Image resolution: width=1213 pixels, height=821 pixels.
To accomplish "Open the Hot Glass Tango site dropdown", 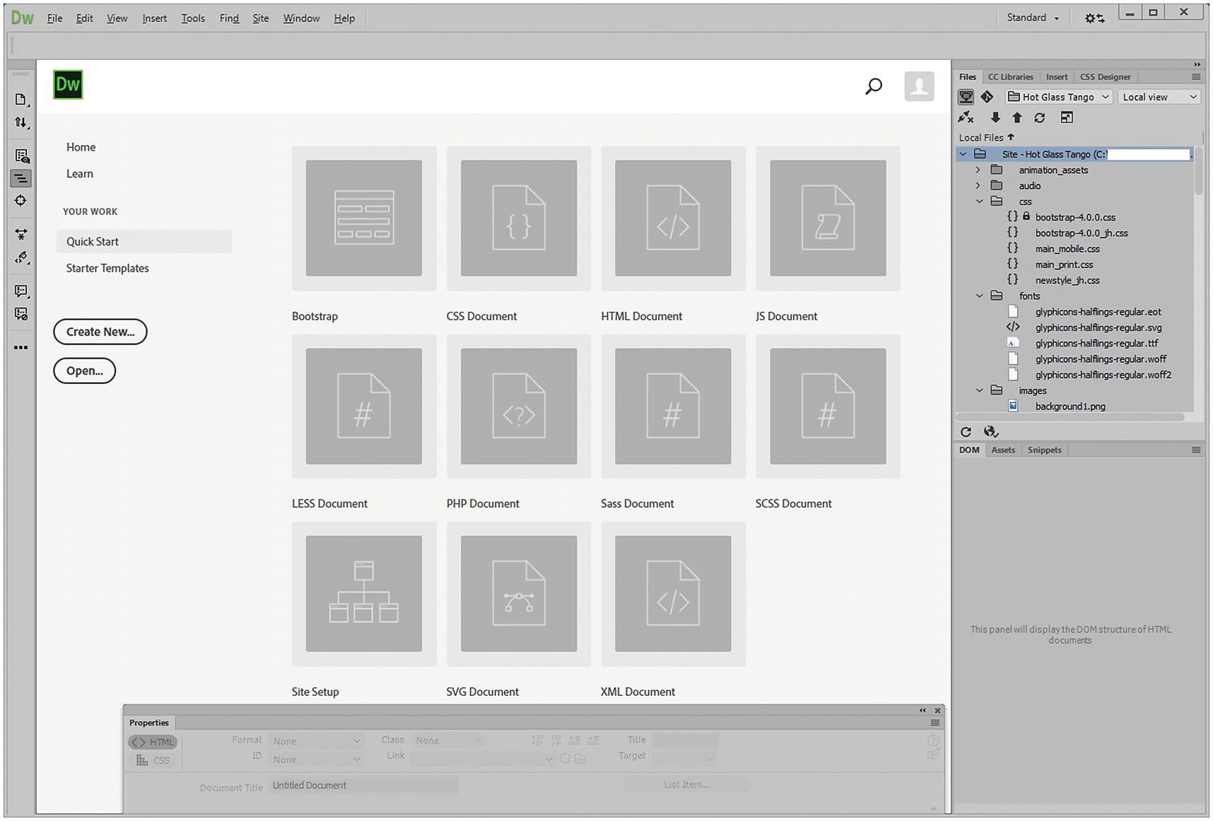I will [1059, 97].
